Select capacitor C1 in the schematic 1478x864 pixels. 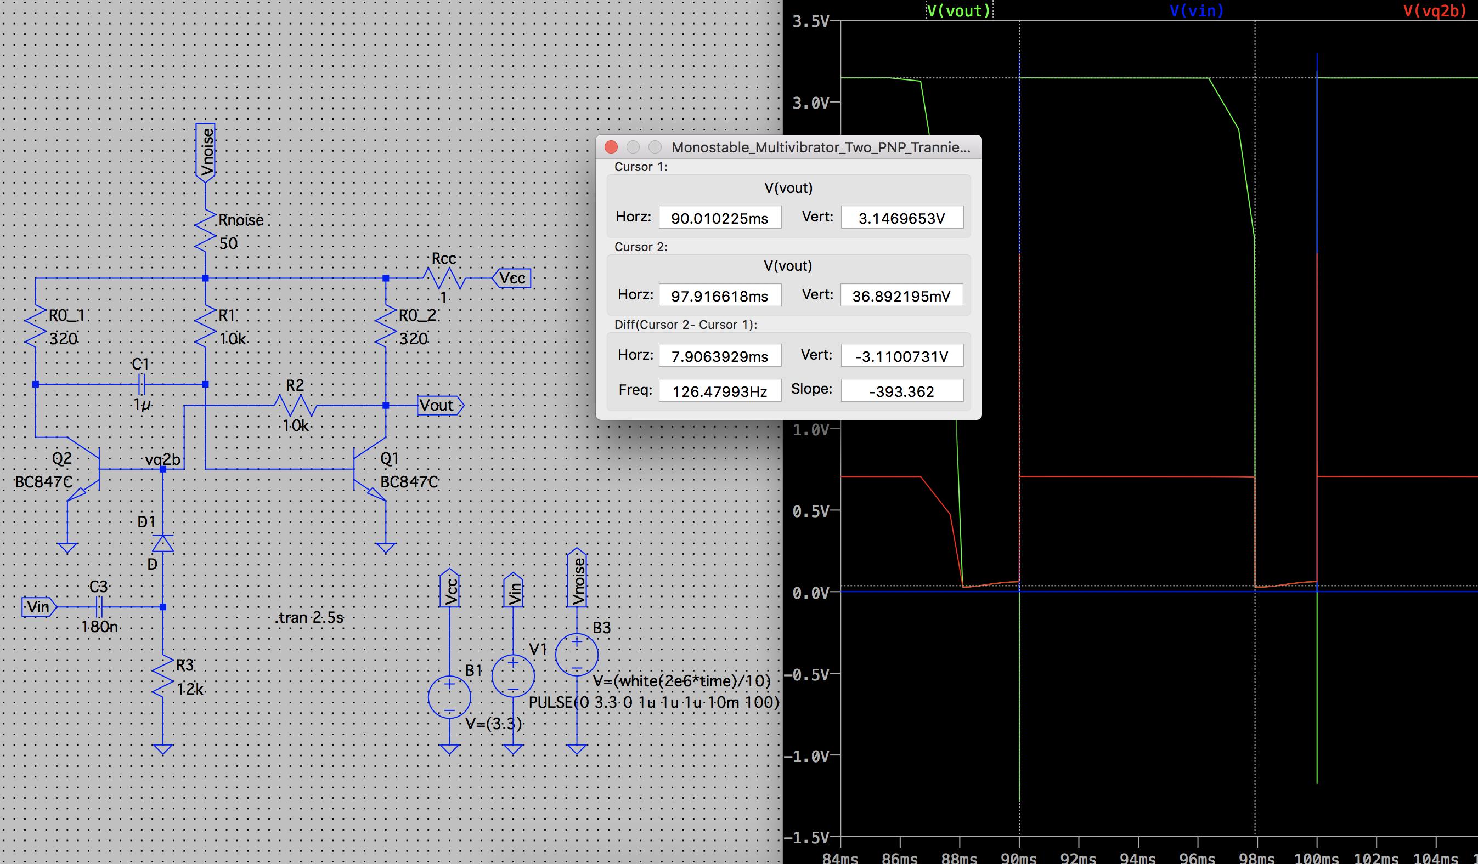tap(141, 385)
